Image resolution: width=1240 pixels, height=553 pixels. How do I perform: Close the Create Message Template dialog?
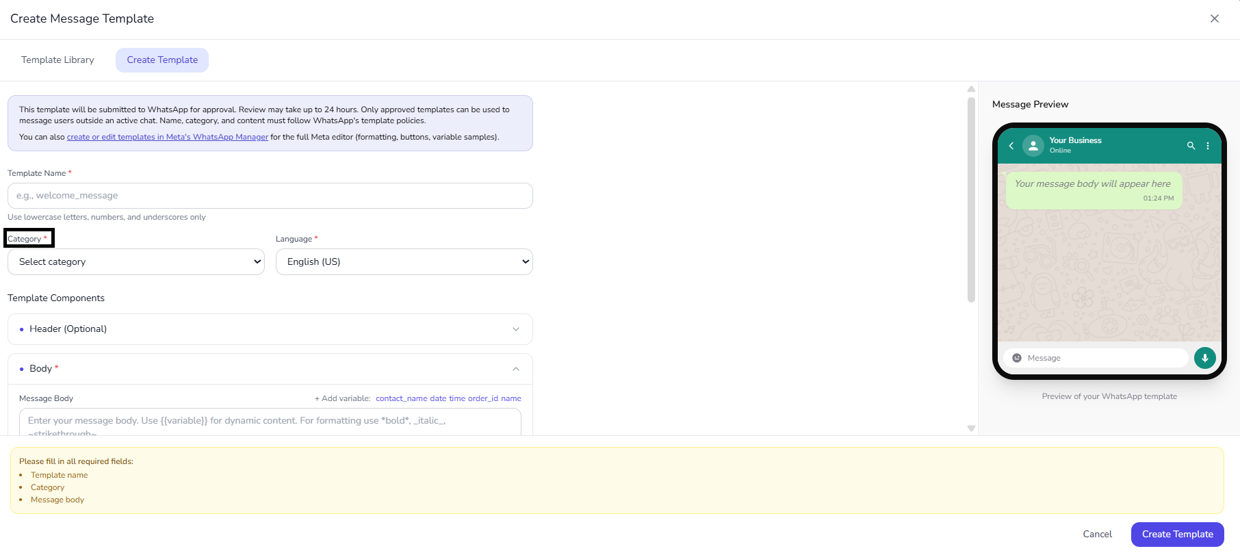click(x=1215, y=18)
